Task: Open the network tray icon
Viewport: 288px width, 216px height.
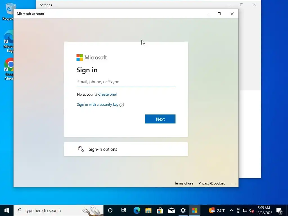Action: (245, 210)
